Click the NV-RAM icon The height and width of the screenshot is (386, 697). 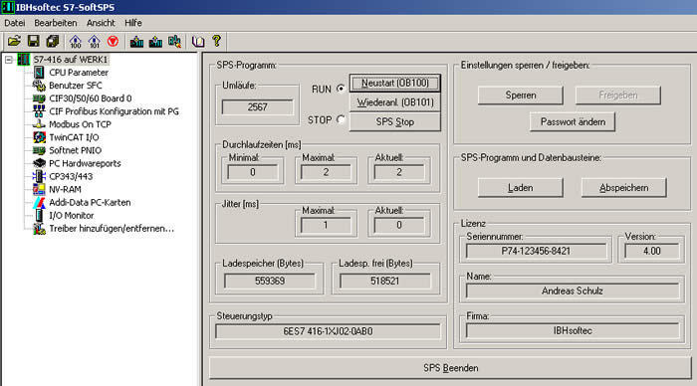coord(39,189)
